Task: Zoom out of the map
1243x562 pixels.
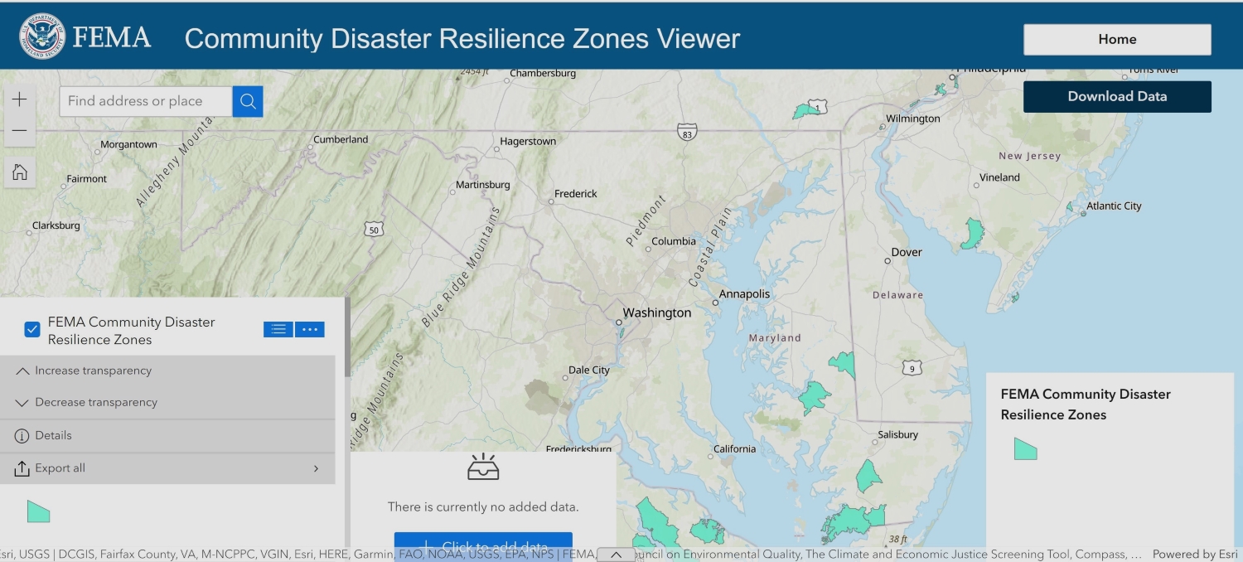Action: coord(20,131)
